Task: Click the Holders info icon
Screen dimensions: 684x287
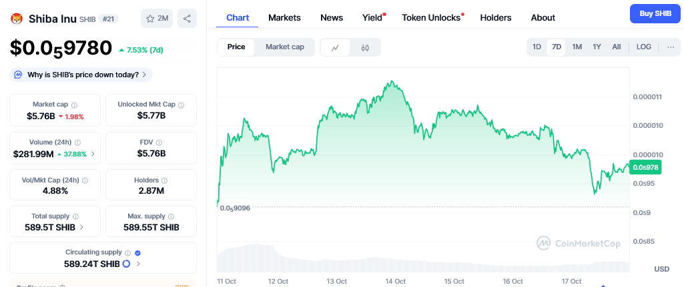Action: pos(164,180)
